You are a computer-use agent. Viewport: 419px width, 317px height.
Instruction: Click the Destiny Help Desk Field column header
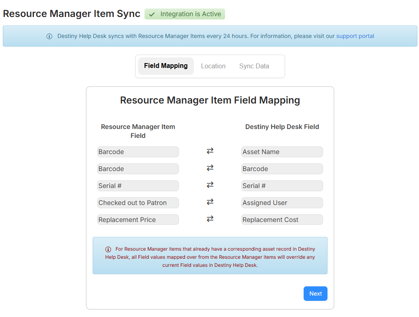[282, 127]
